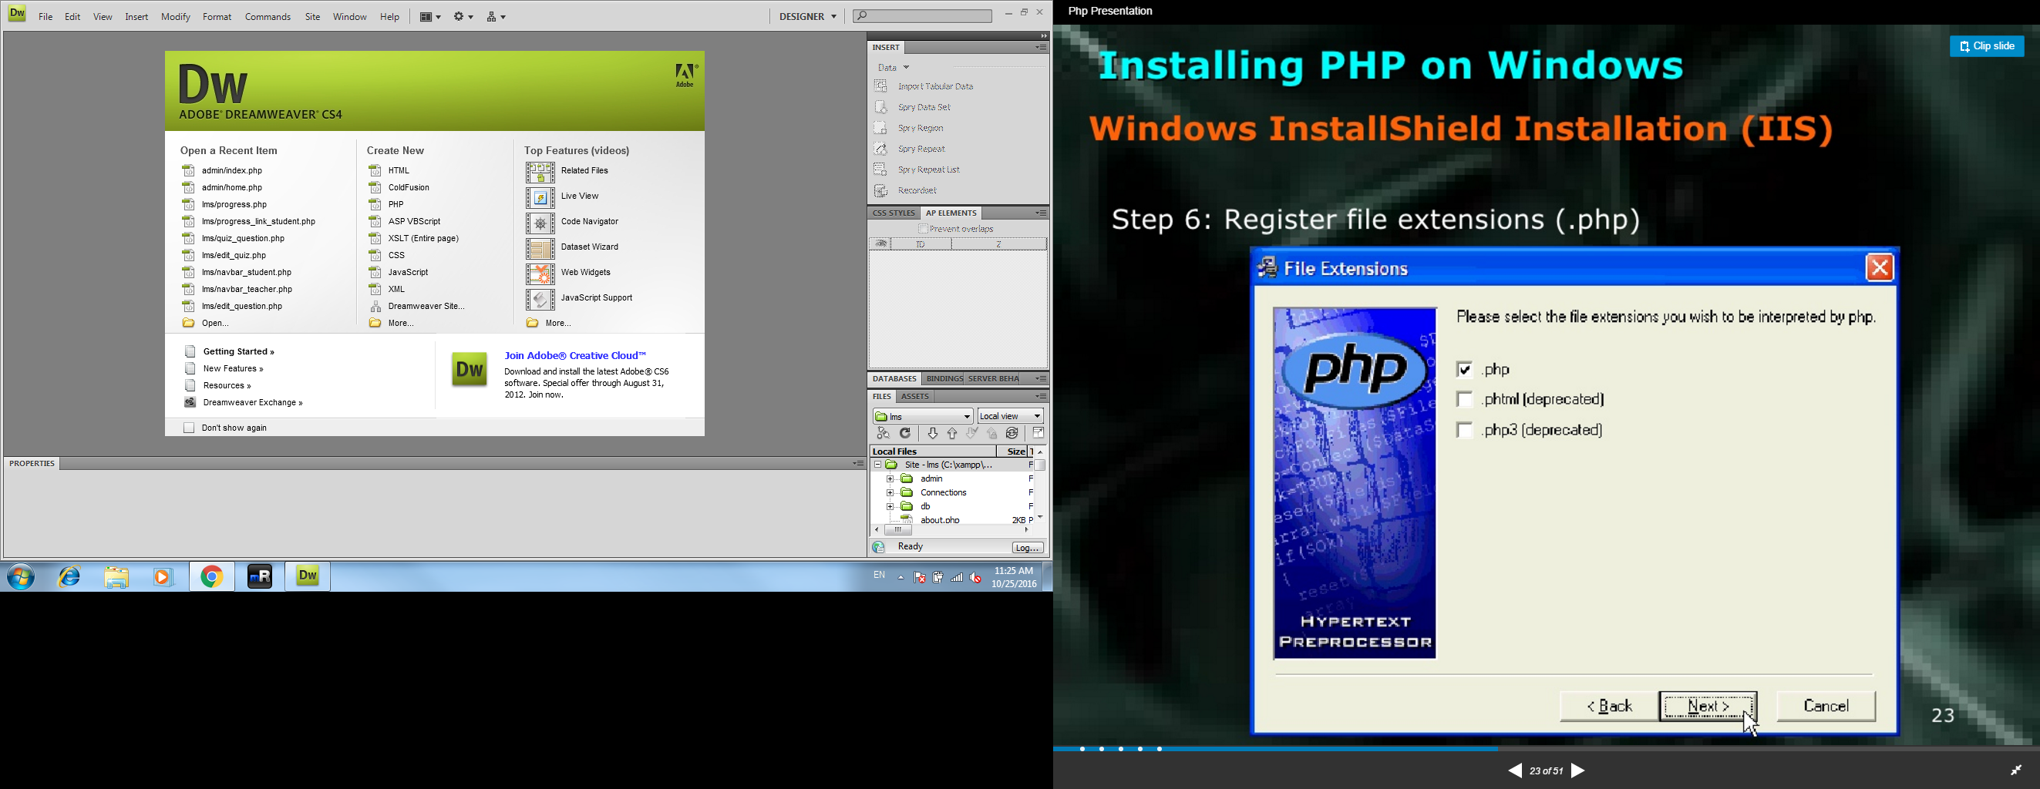Collapse the Site - lms root folder
This screenshot has height=789, width=2040.
pyautogui.click(x=877, y=465)
